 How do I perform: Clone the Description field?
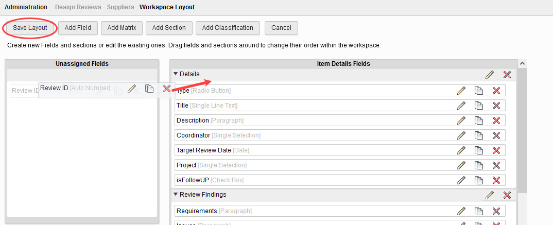pyautogui.click(x=478, y=120)
